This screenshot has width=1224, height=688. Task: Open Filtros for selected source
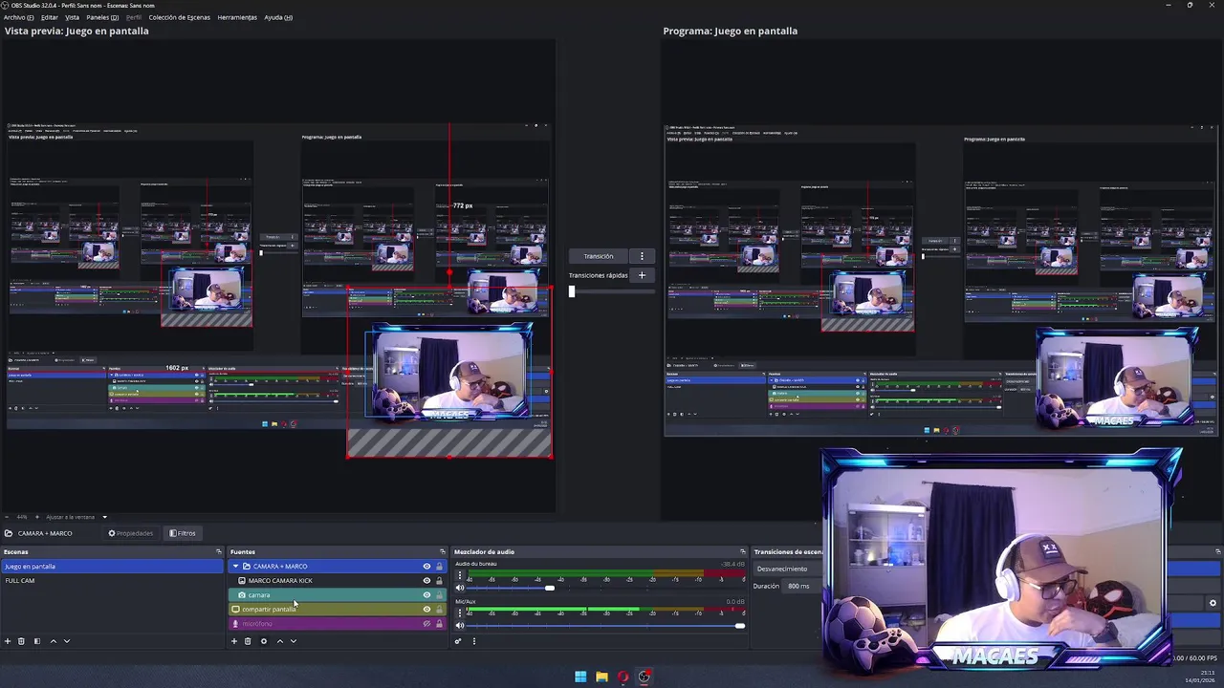click(183, 533)
